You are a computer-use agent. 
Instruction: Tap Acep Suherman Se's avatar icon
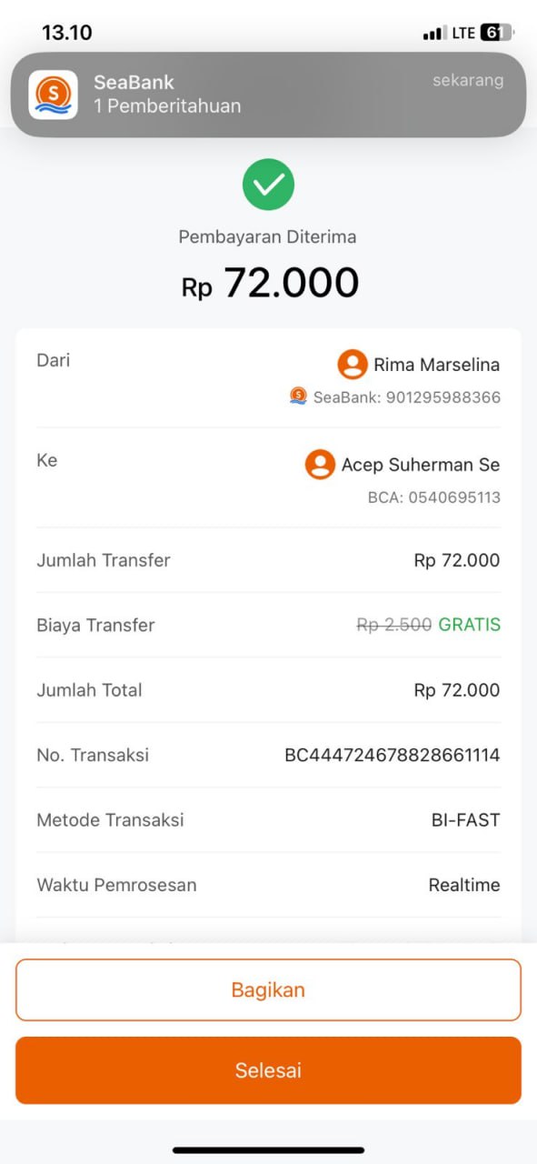(320, 465)
